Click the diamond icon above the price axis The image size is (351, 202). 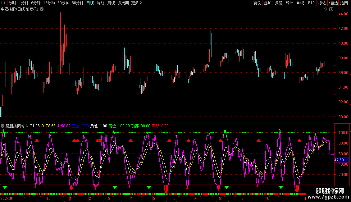point(325,9)
